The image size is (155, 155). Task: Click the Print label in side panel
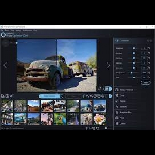[122, 118]
